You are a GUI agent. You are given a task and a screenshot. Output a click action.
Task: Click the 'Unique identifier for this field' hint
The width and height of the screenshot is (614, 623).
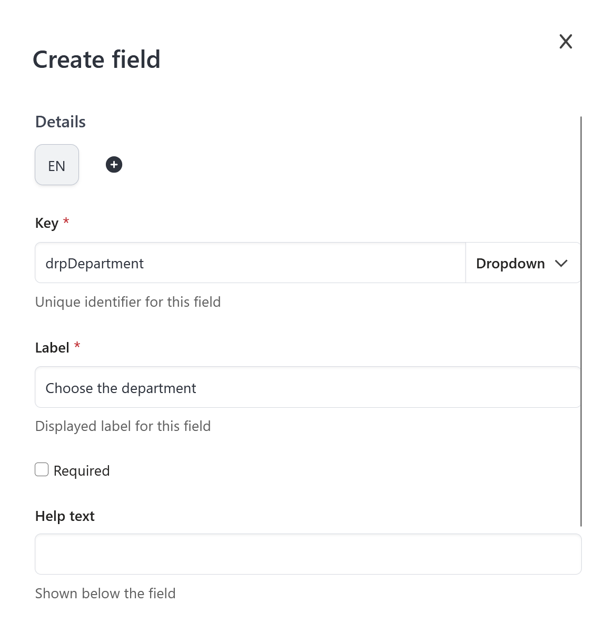pos(128,302)
